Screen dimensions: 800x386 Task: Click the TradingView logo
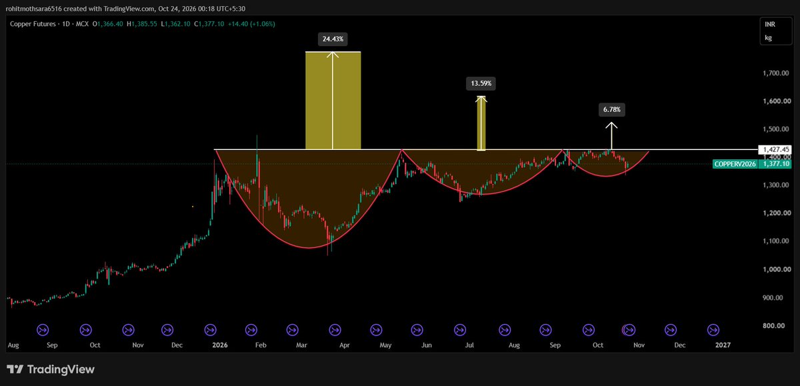[51, 369]
